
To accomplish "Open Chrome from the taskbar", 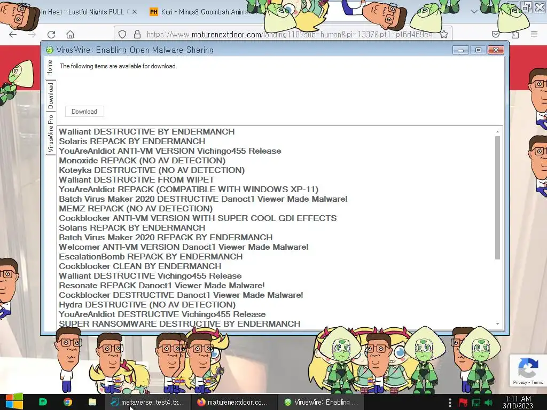I will (x=68, y=402).
